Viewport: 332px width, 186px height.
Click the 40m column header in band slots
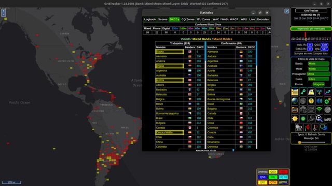click(204, 28)
